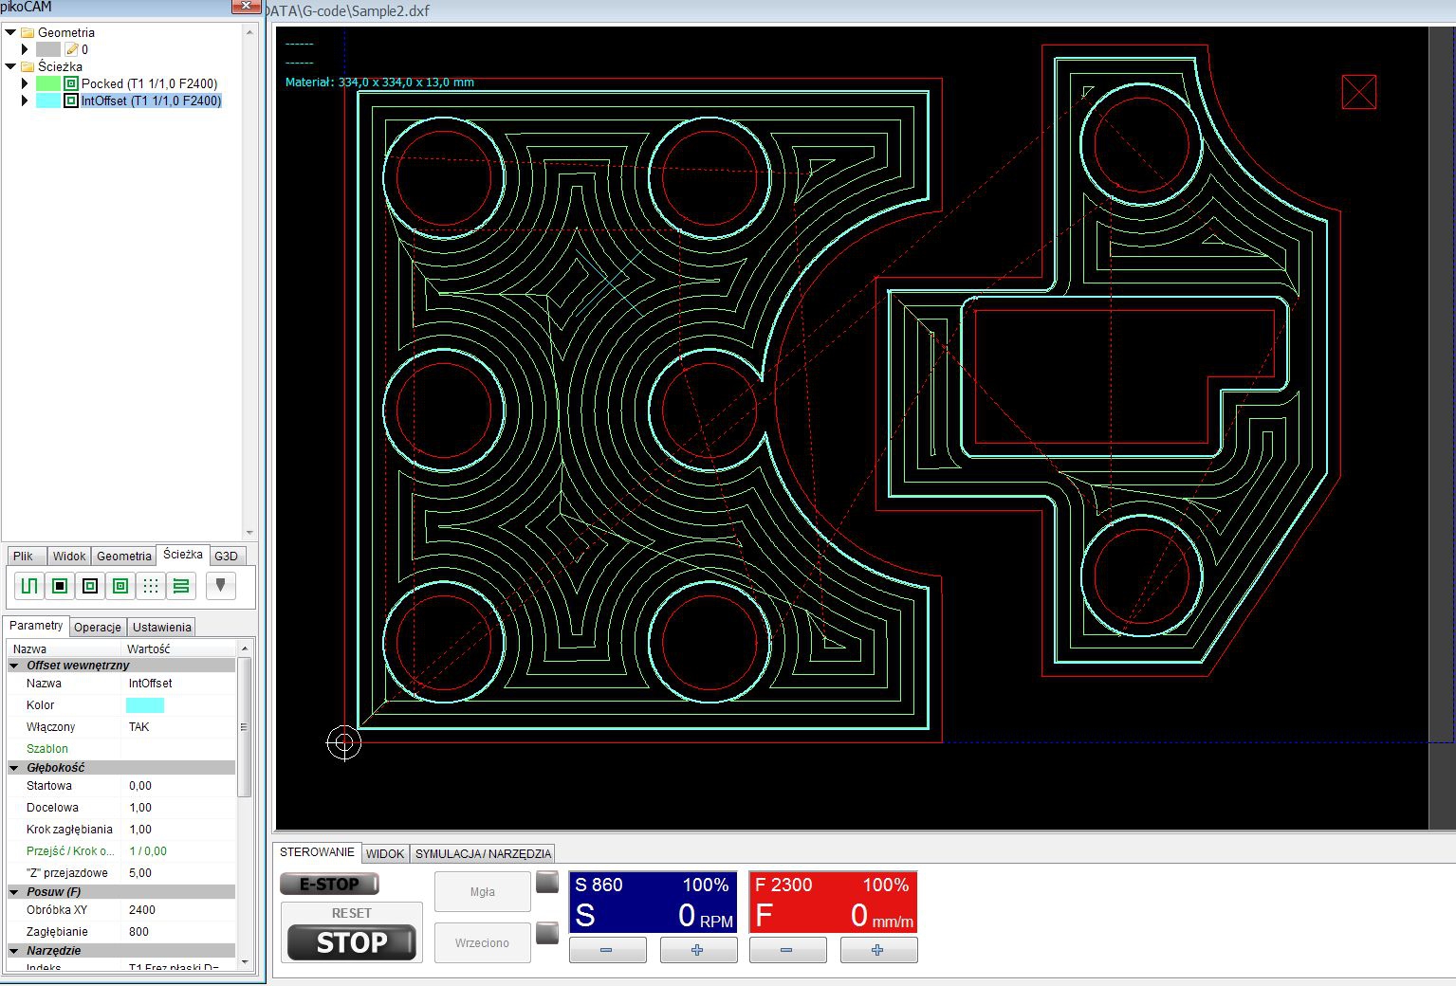Screen dimensions: 1456x986
Task: Switch to the G3D tab
Action: pos(226,557)
